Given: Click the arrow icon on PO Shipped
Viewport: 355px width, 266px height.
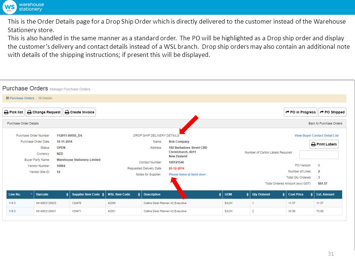Looking at the screenshot, I should click(x=322, y=112).
